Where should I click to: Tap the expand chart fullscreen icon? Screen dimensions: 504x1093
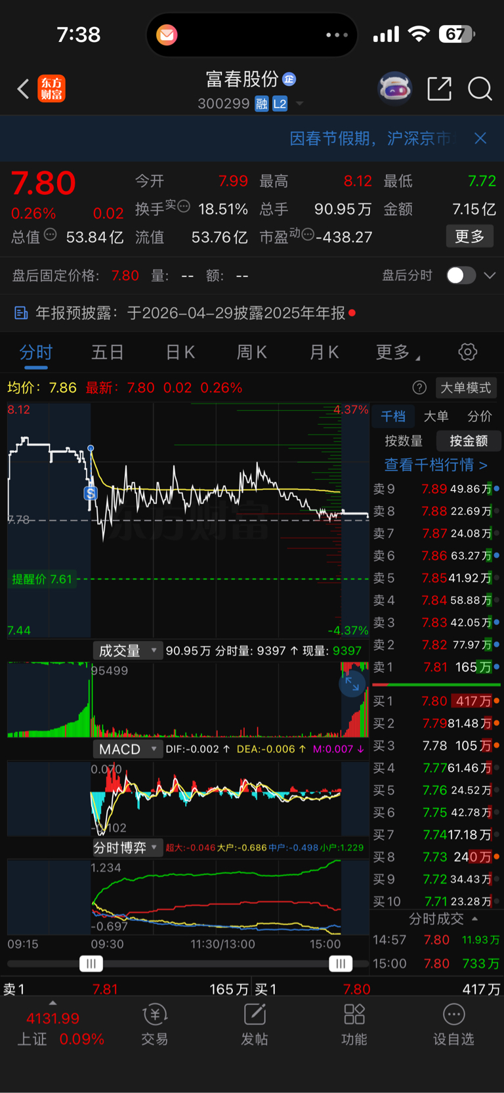[x=352, y=683]
